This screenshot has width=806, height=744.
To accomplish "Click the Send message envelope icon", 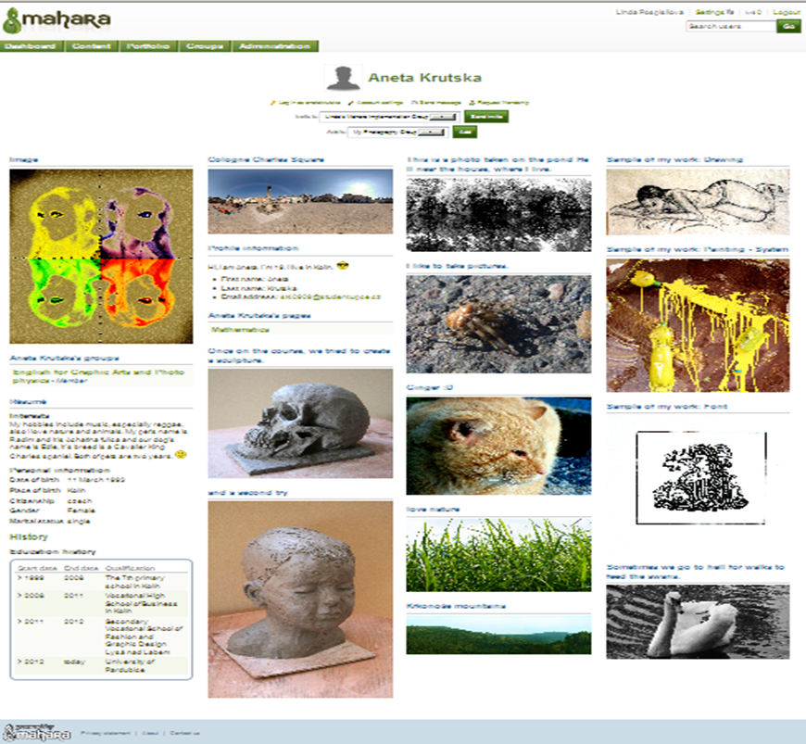I will pyautogui.click(x=413, y=102).
